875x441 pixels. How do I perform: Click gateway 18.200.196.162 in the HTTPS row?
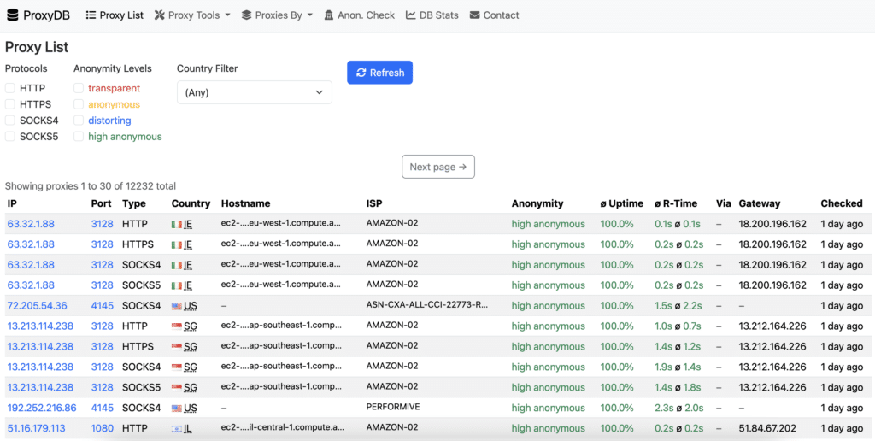pyautogui.click(x=772, y=244)
